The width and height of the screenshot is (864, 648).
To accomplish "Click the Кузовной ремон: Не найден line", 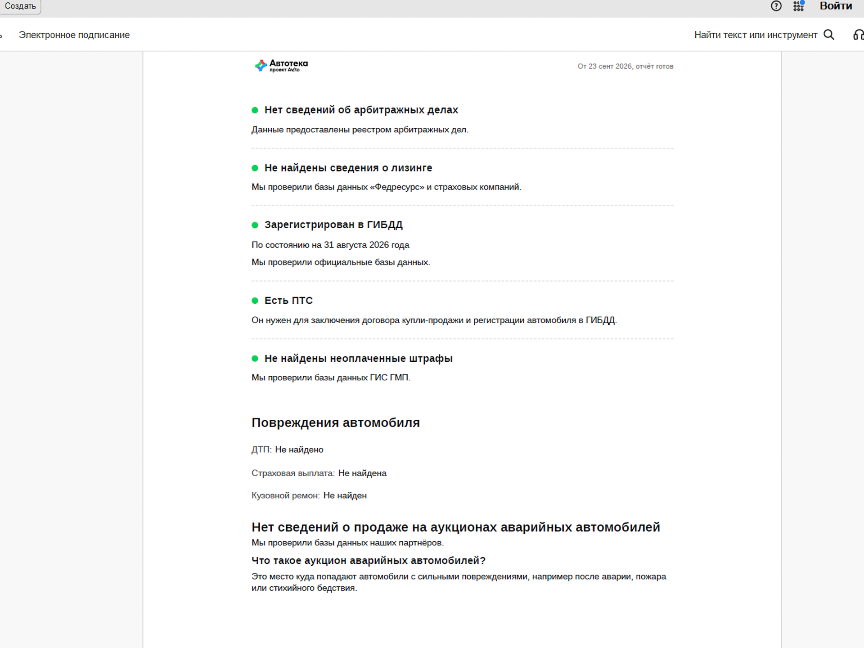I will [x=309, y=495].
